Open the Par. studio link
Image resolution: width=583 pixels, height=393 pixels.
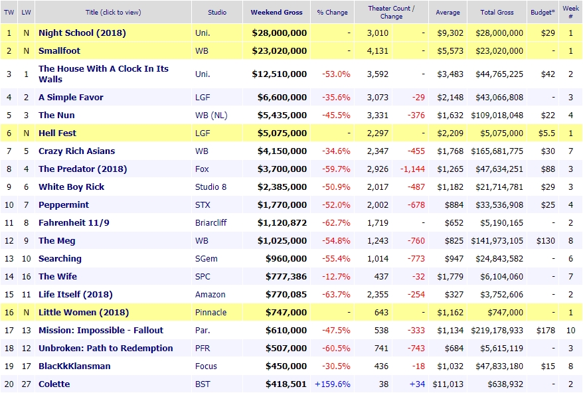203,330
